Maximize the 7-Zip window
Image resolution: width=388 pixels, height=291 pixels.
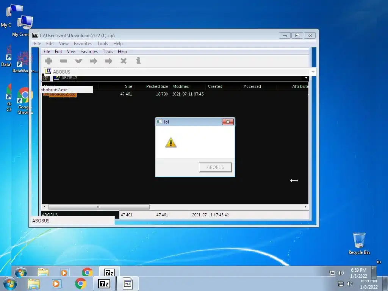(x=297, y=36)
